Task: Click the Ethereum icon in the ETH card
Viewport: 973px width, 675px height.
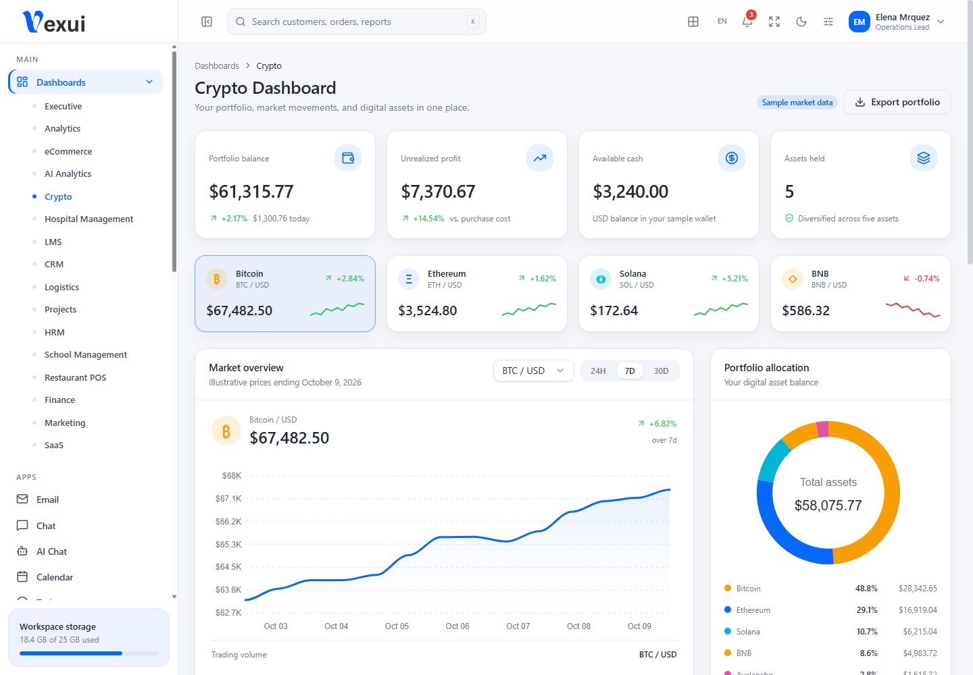Action: [409, 279]
